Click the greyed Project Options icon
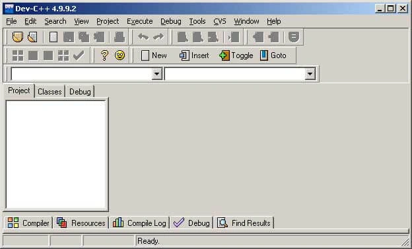The image size is (412, 249). coord(294,37)
